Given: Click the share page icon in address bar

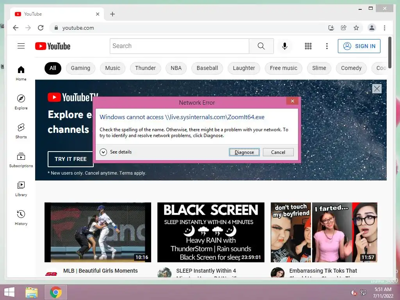Looking at the screenshot, I should pyautogui.click(x=344, y=28).
